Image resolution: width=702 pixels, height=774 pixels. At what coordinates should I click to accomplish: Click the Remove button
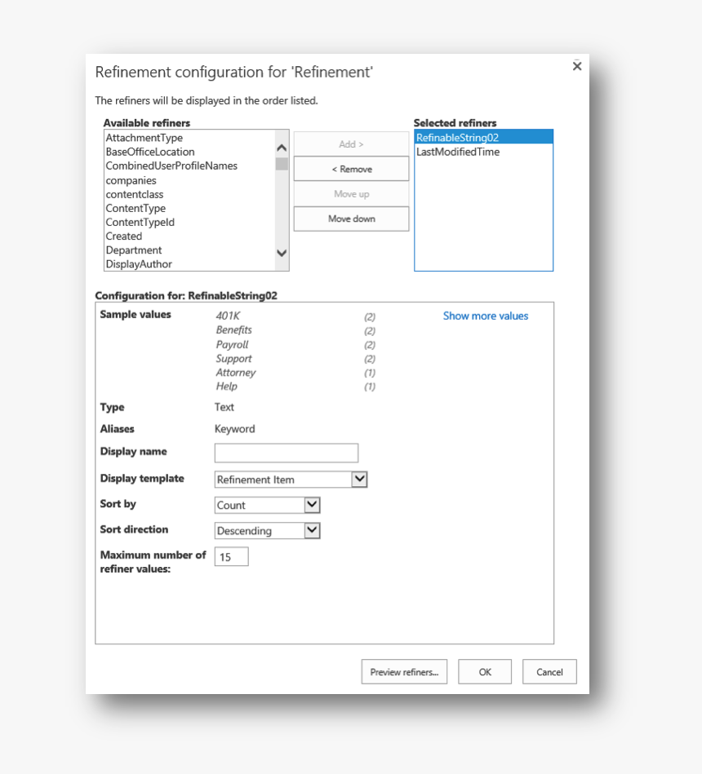pyautogui.click(x=350, y=168)
